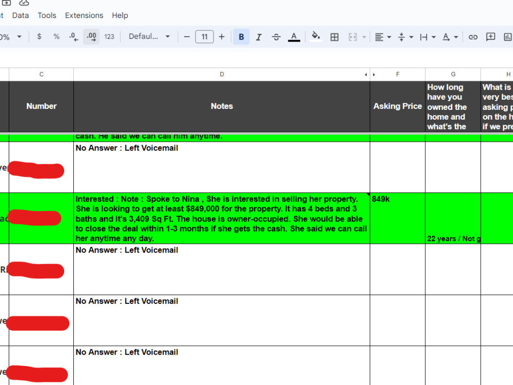513x385 pixels.
Task: Open text wrapping dropdown
Action: (428, 36)
